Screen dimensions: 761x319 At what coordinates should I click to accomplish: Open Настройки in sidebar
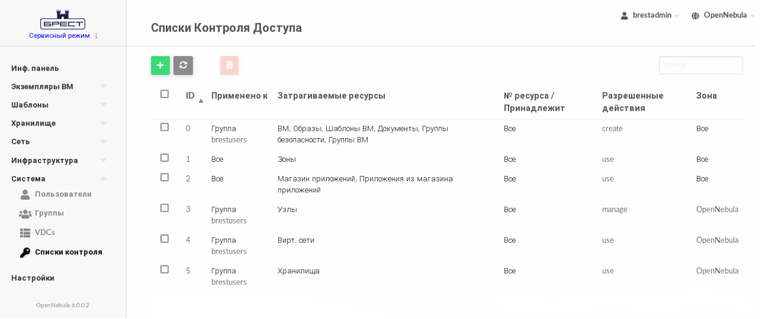tap(33, 279)
